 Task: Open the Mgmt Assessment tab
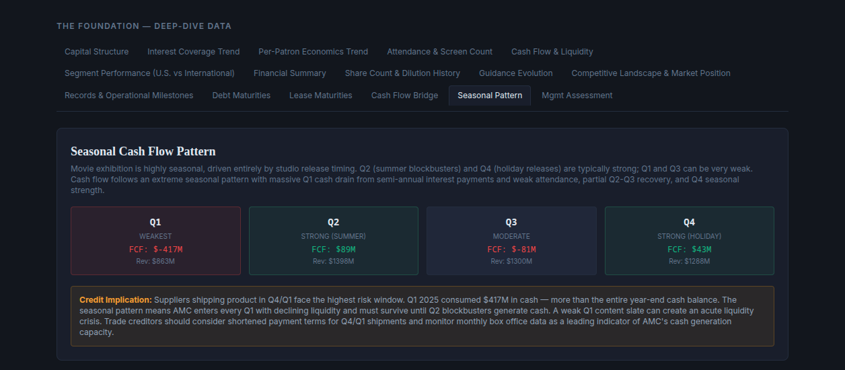click(x=577, y=96)
